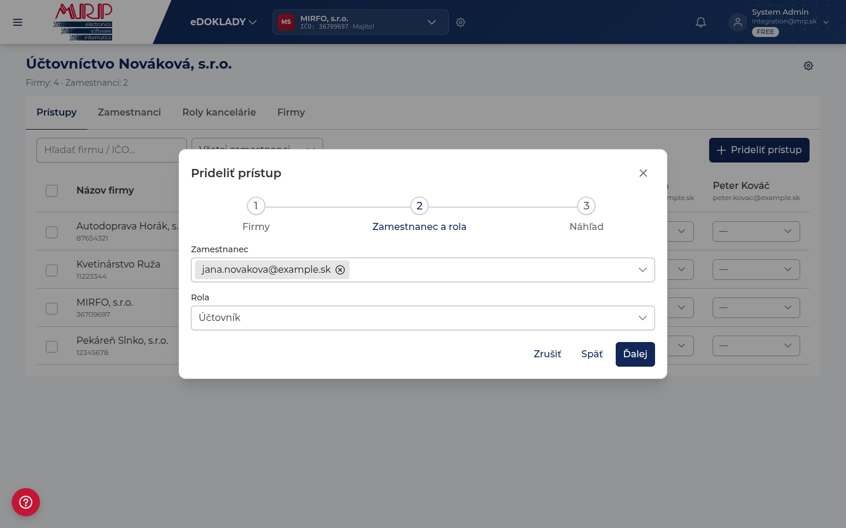
Task: Click the MRP logo
Action: (83, 22)
